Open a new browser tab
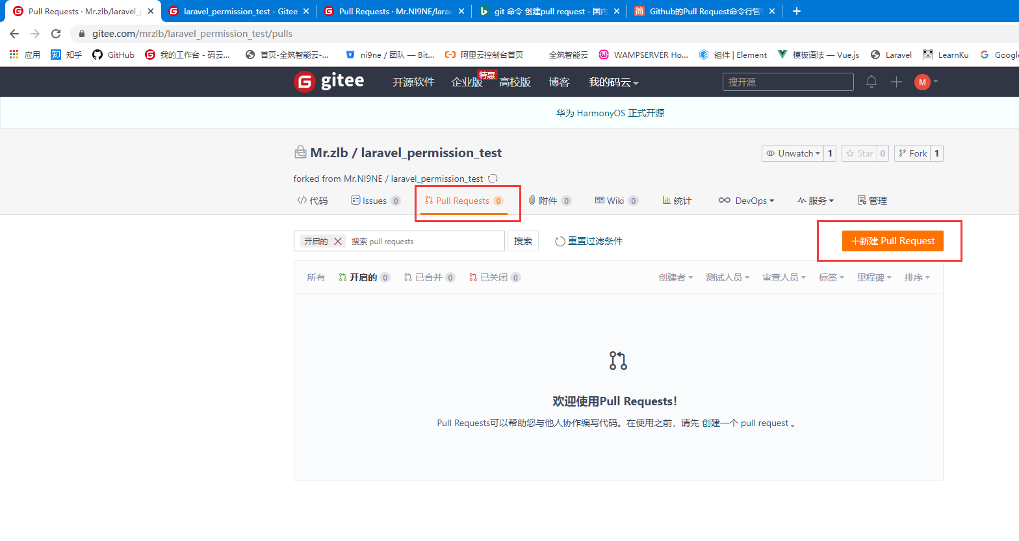The height and width of the screenshot is (541, 1019). 797,11
